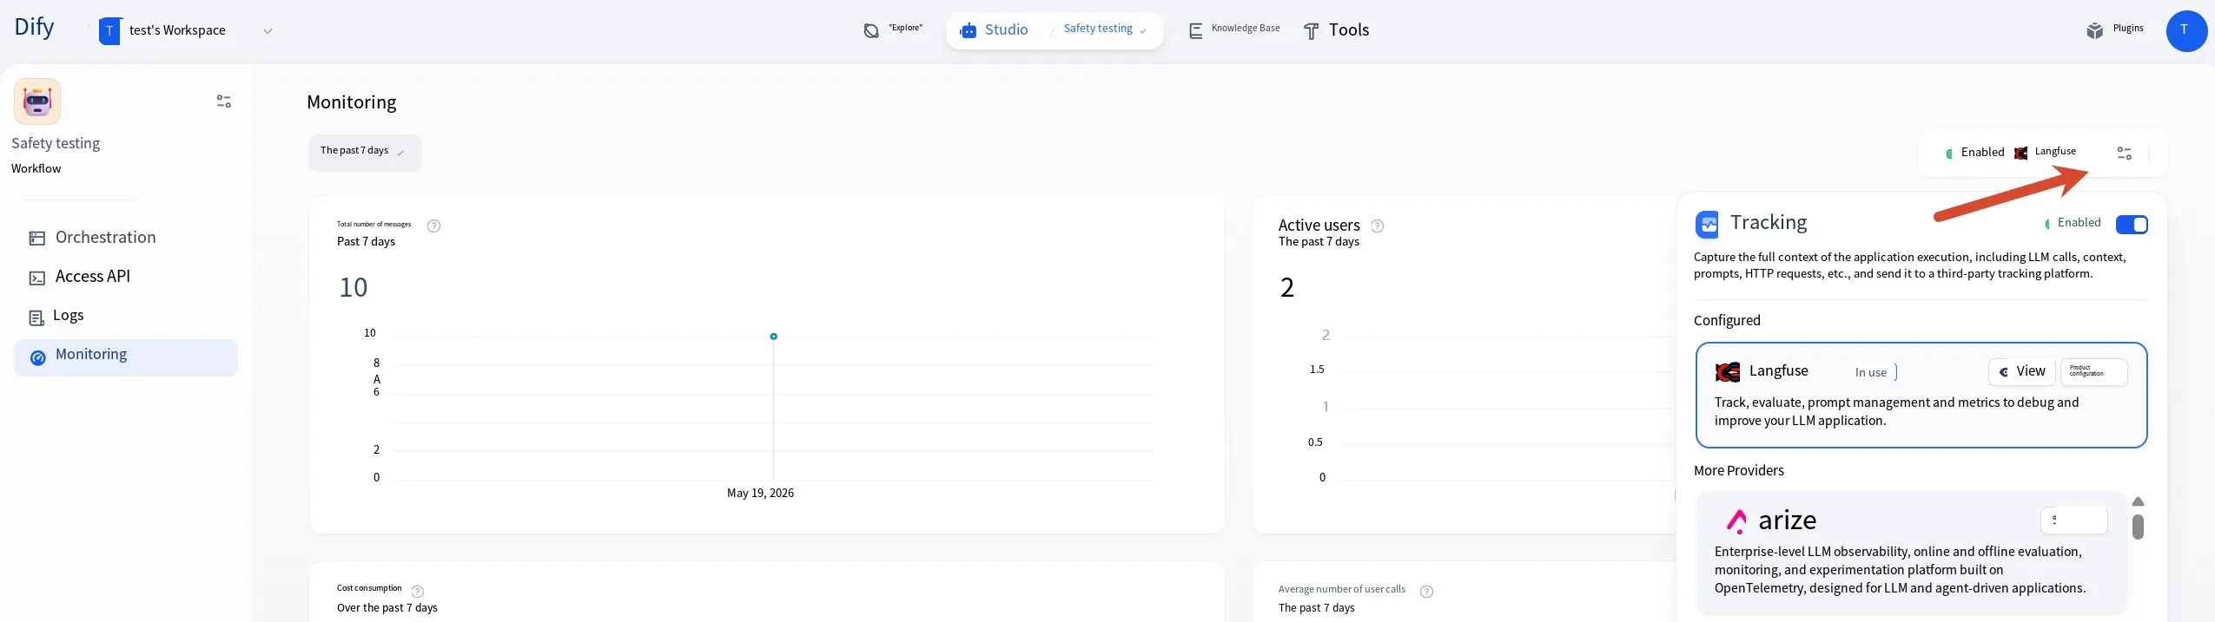Screen dimensions: 2215x622
Task: Open tracing settings icon in the top bar
Action: coord(2125,154)
